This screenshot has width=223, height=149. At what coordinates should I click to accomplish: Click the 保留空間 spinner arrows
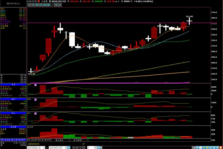[x=95, y=148]
